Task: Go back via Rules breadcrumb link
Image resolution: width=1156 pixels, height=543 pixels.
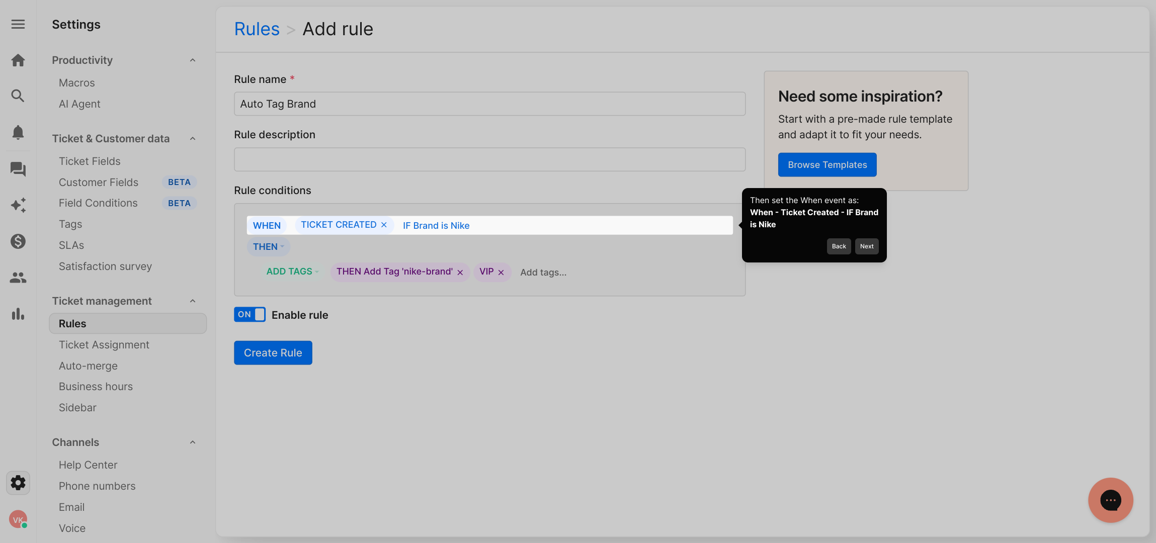Action: (x=257, y=29)
